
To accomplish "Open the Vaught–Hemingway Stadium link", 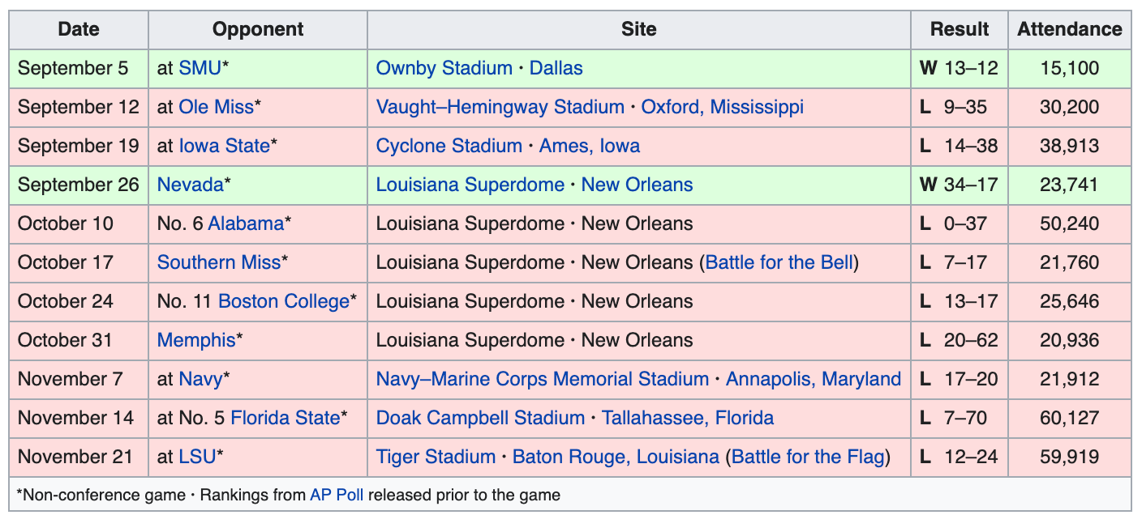I will pyautogui.click(x=500, y=107).
